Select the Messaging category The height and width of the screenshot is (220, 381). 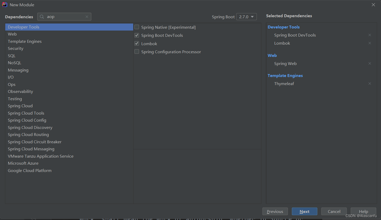(69, 70)
